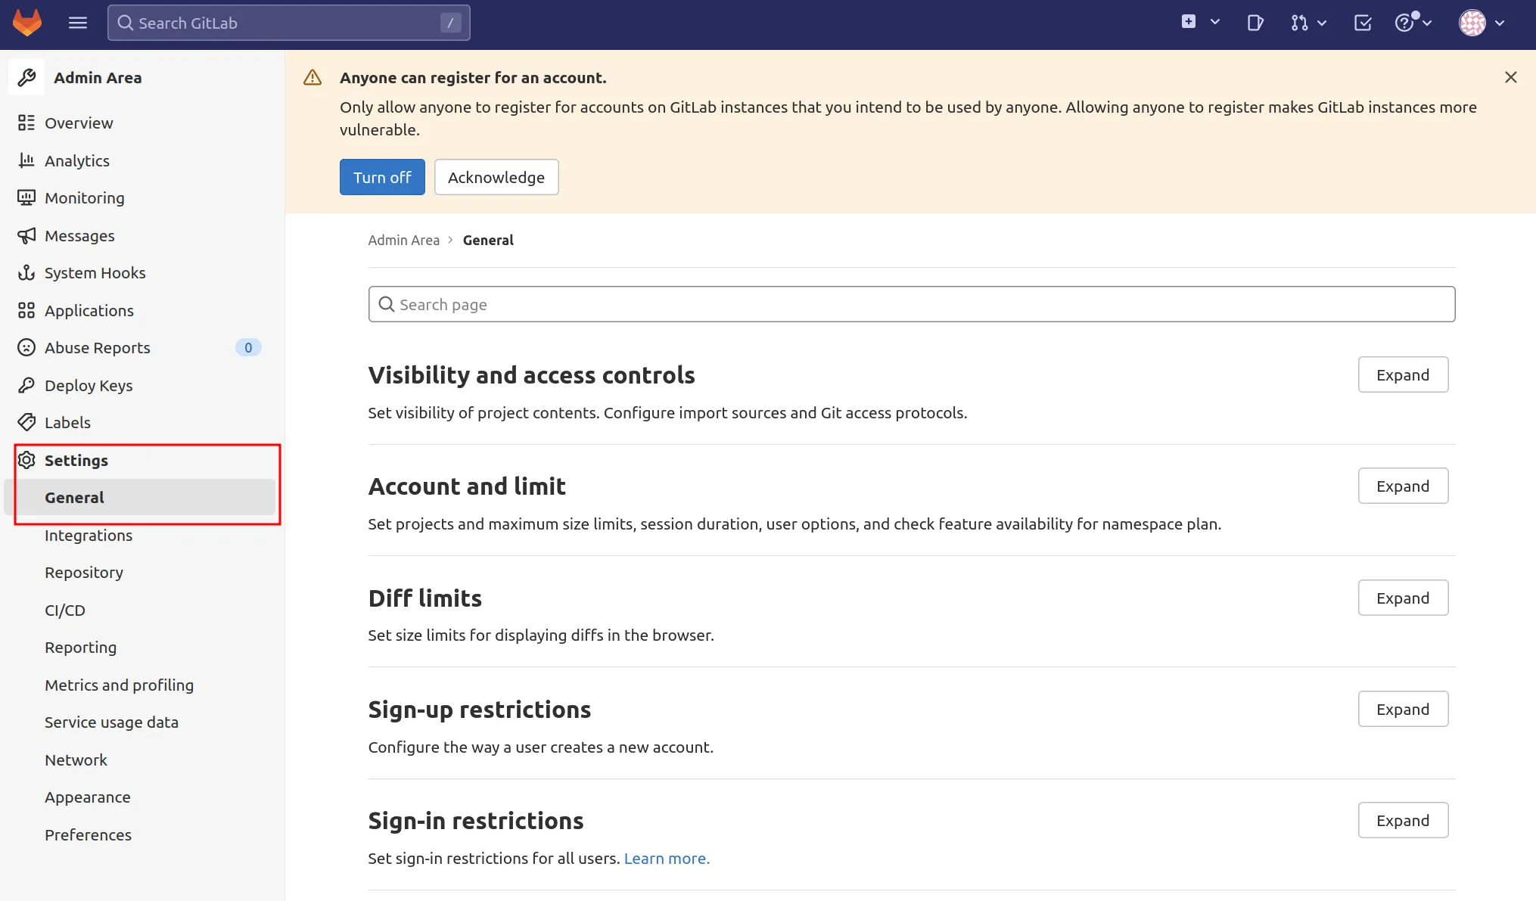Open the create-new dropdown chevron
Screen dimensions: 1536x901
pyautogui.click(x=1214, y=23)
